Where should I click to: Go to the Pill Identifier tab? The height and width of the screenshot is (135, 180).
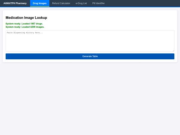coord(98,3)
